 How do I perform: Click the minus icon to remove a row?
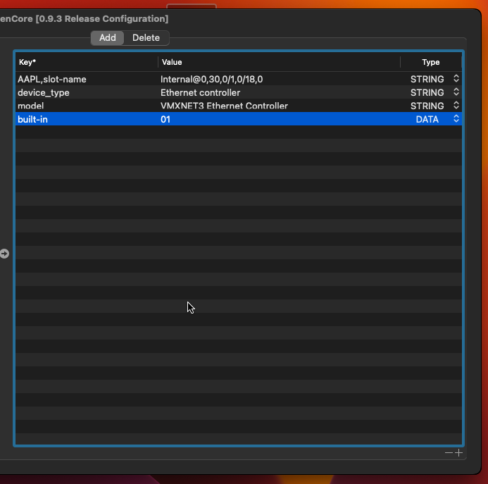(449, 453)
